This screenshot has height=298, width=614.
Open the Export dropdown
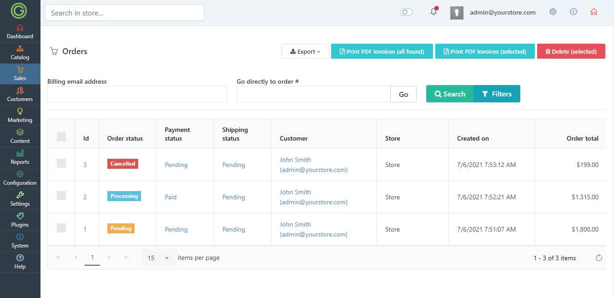[305, 51]
